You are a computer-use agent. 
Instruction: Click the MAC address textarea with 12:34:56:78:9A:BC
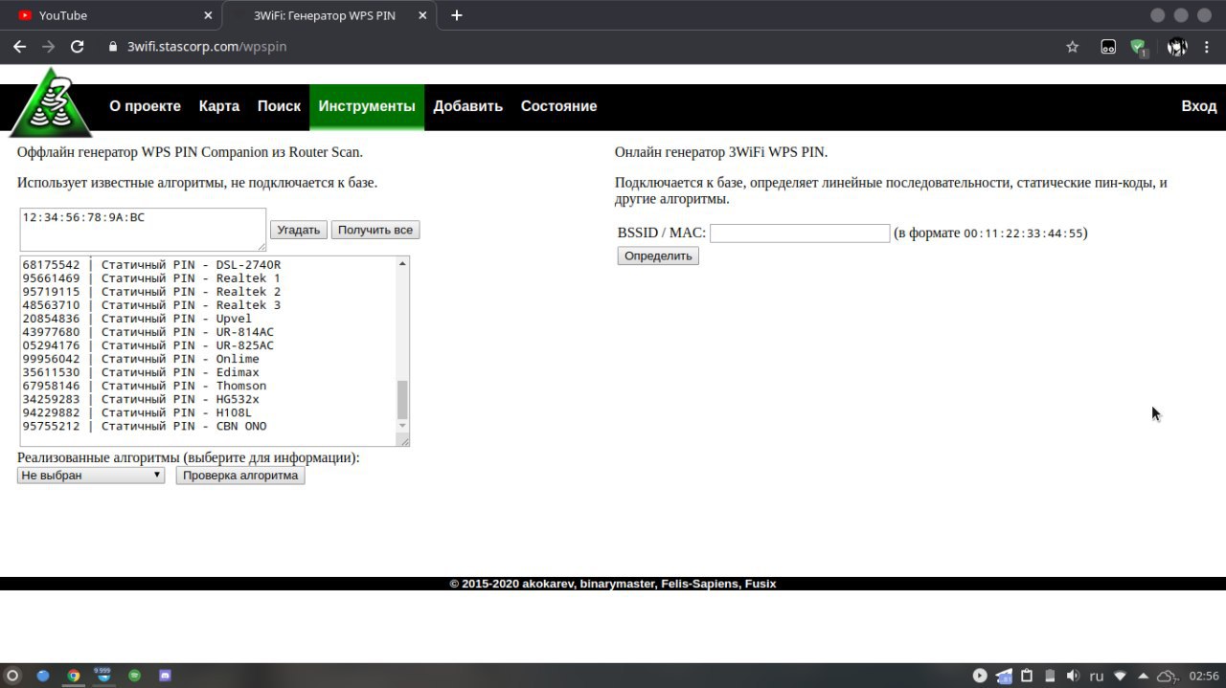click(143, 230)
